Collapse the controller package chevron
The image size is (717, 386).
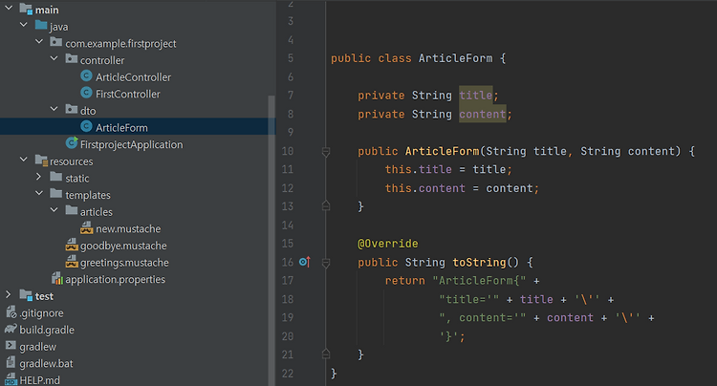tap(54, 58)
